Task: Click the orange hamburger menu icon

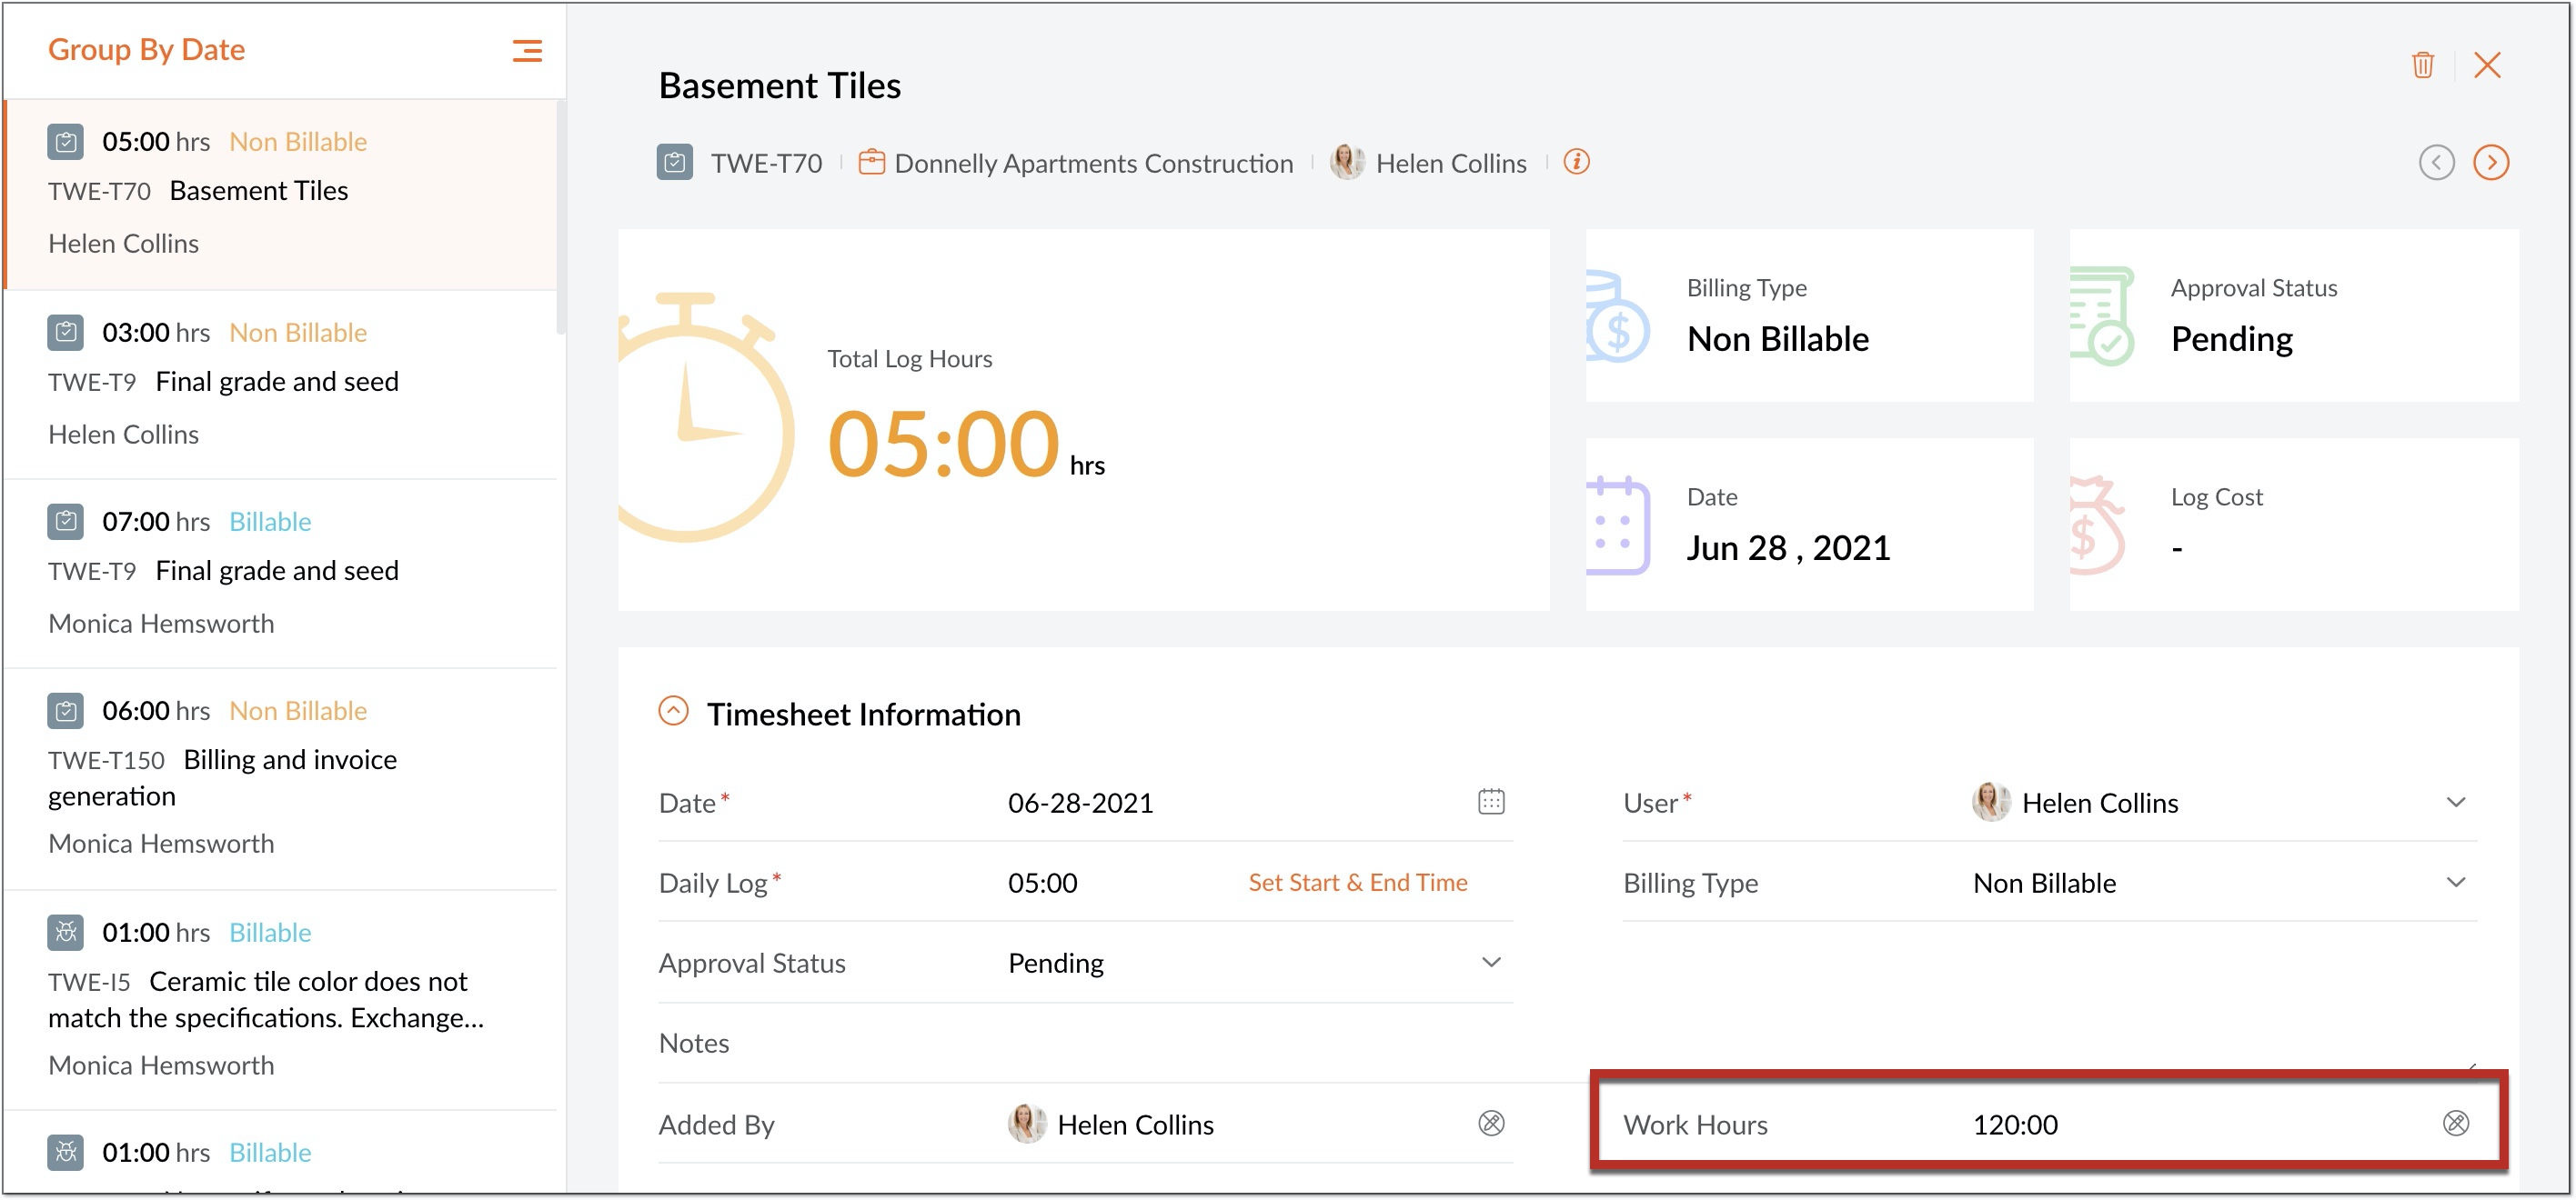Action: [x=527, y=50]
